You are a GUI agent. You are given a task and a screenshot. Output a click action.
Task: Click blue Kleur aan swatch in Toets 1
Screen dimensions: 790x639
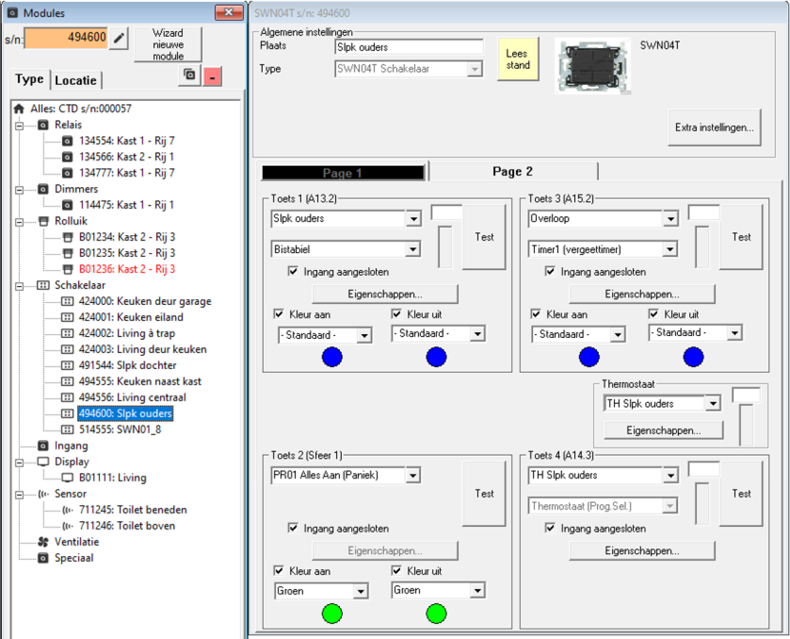click(x=332, y=357)
